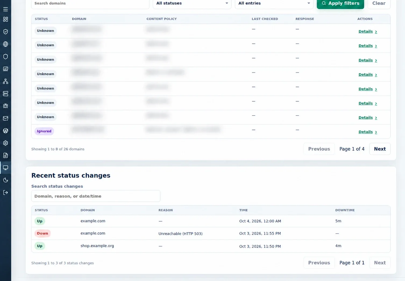Open the hamburger menu in the sidebar
Screen dimensions: 405x281
click(x=5, y=9)
